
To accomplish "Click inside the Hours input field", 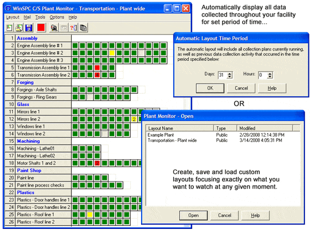I will (261, 75).
